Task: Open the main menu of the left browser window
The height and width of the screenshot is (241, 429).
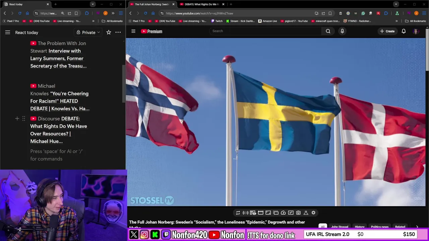Action: click(x=121, y=13)
